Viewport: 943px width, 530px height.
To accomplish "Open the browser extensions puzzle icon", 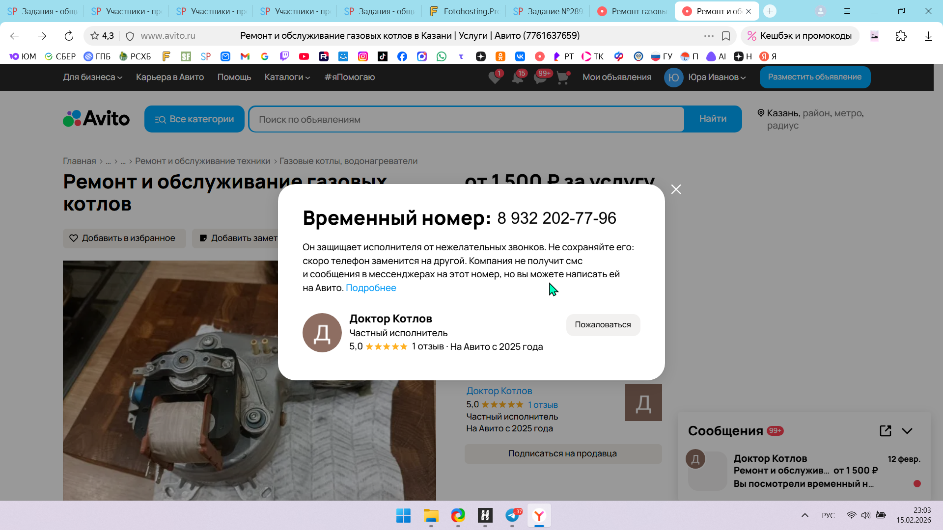I will (x=901, y=36).
